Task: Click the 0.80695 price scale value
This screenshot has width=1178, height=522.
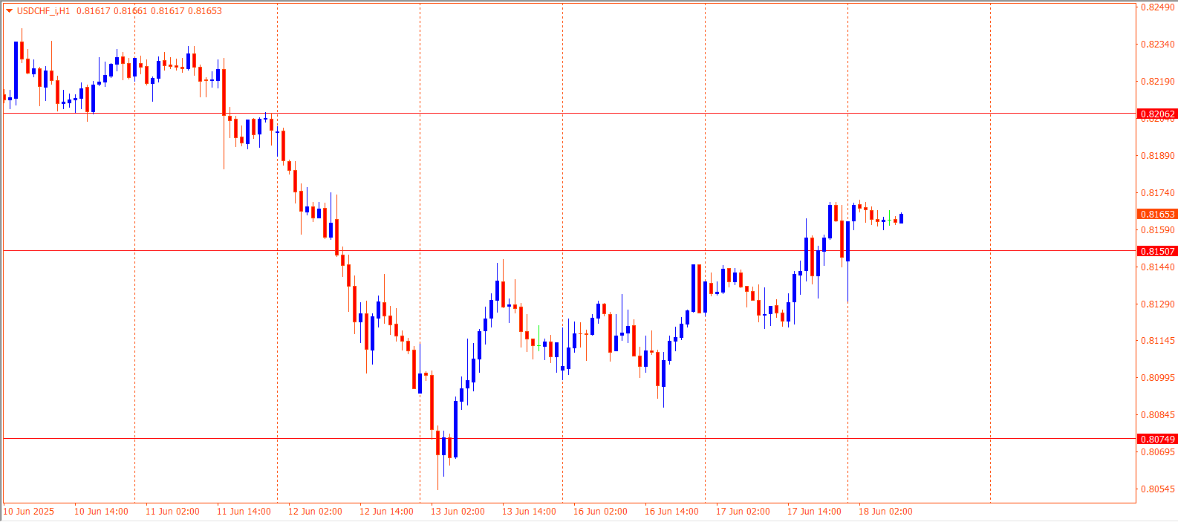Action: pos(1158,452)
